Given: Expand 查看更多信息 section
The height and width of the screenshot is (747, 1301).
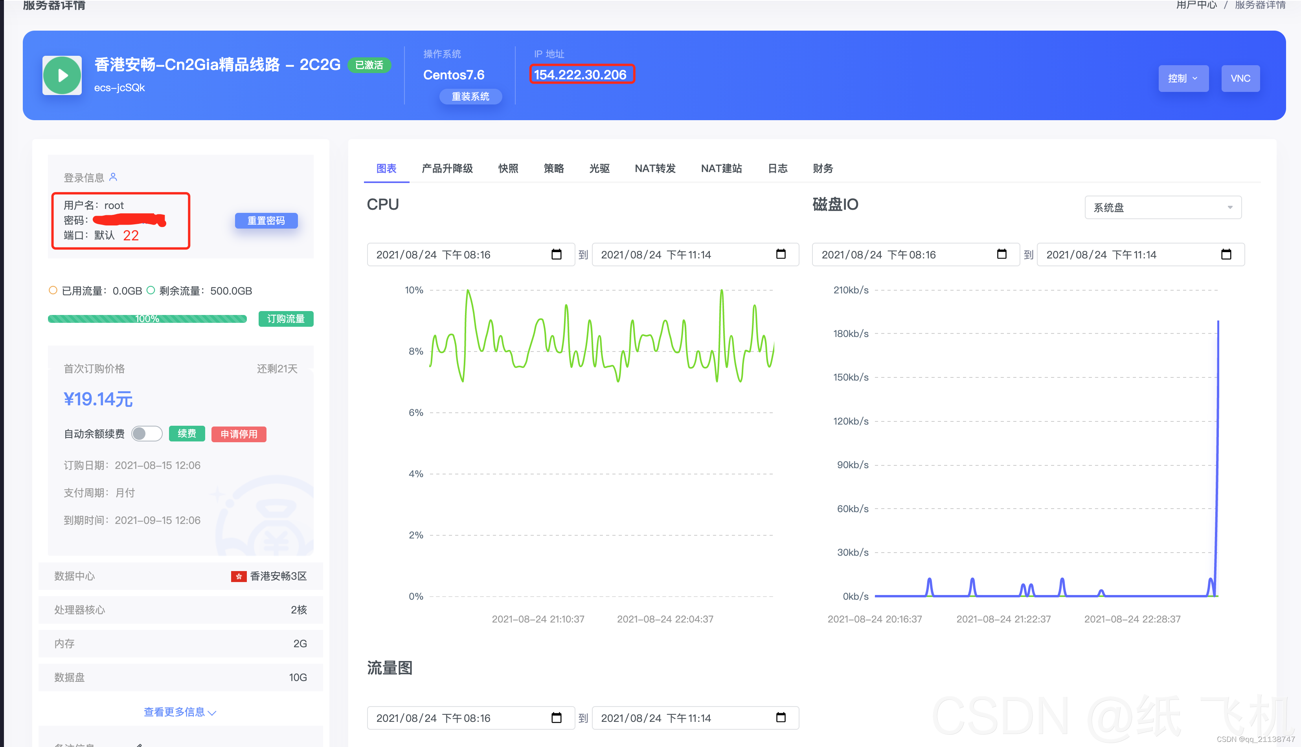Looking at the screenshot, I should coord(179,712).
